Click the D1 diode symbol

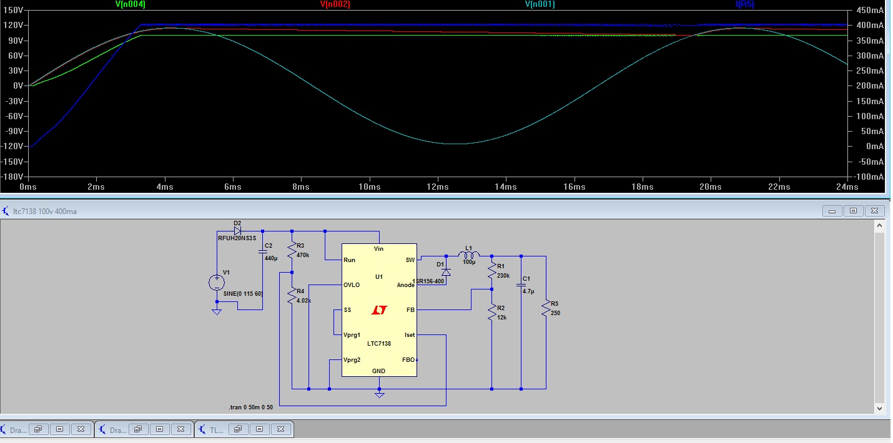click(446, 272)
